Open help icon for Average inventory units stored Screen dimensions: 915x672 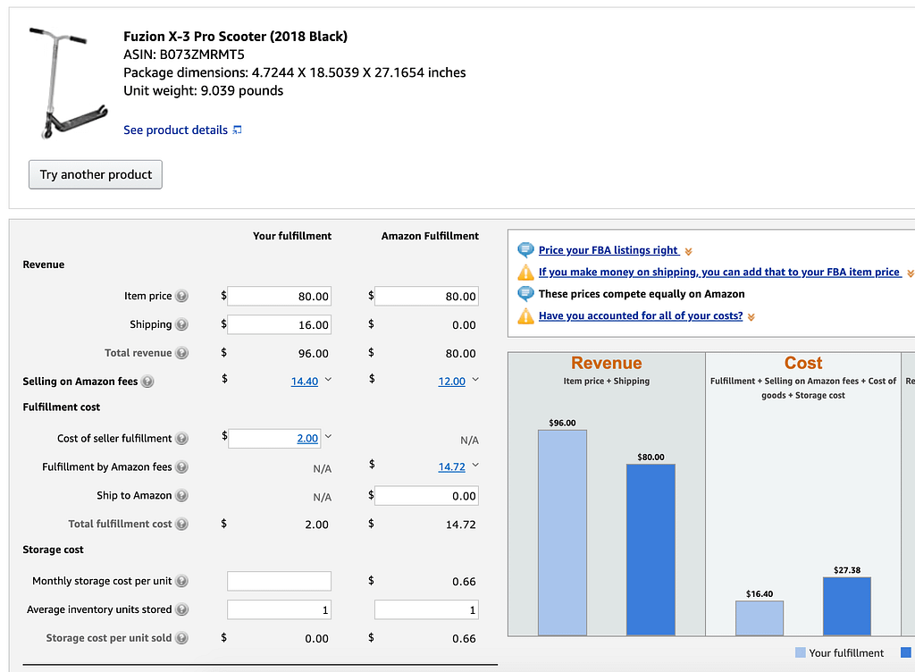[x=182, y=609]
